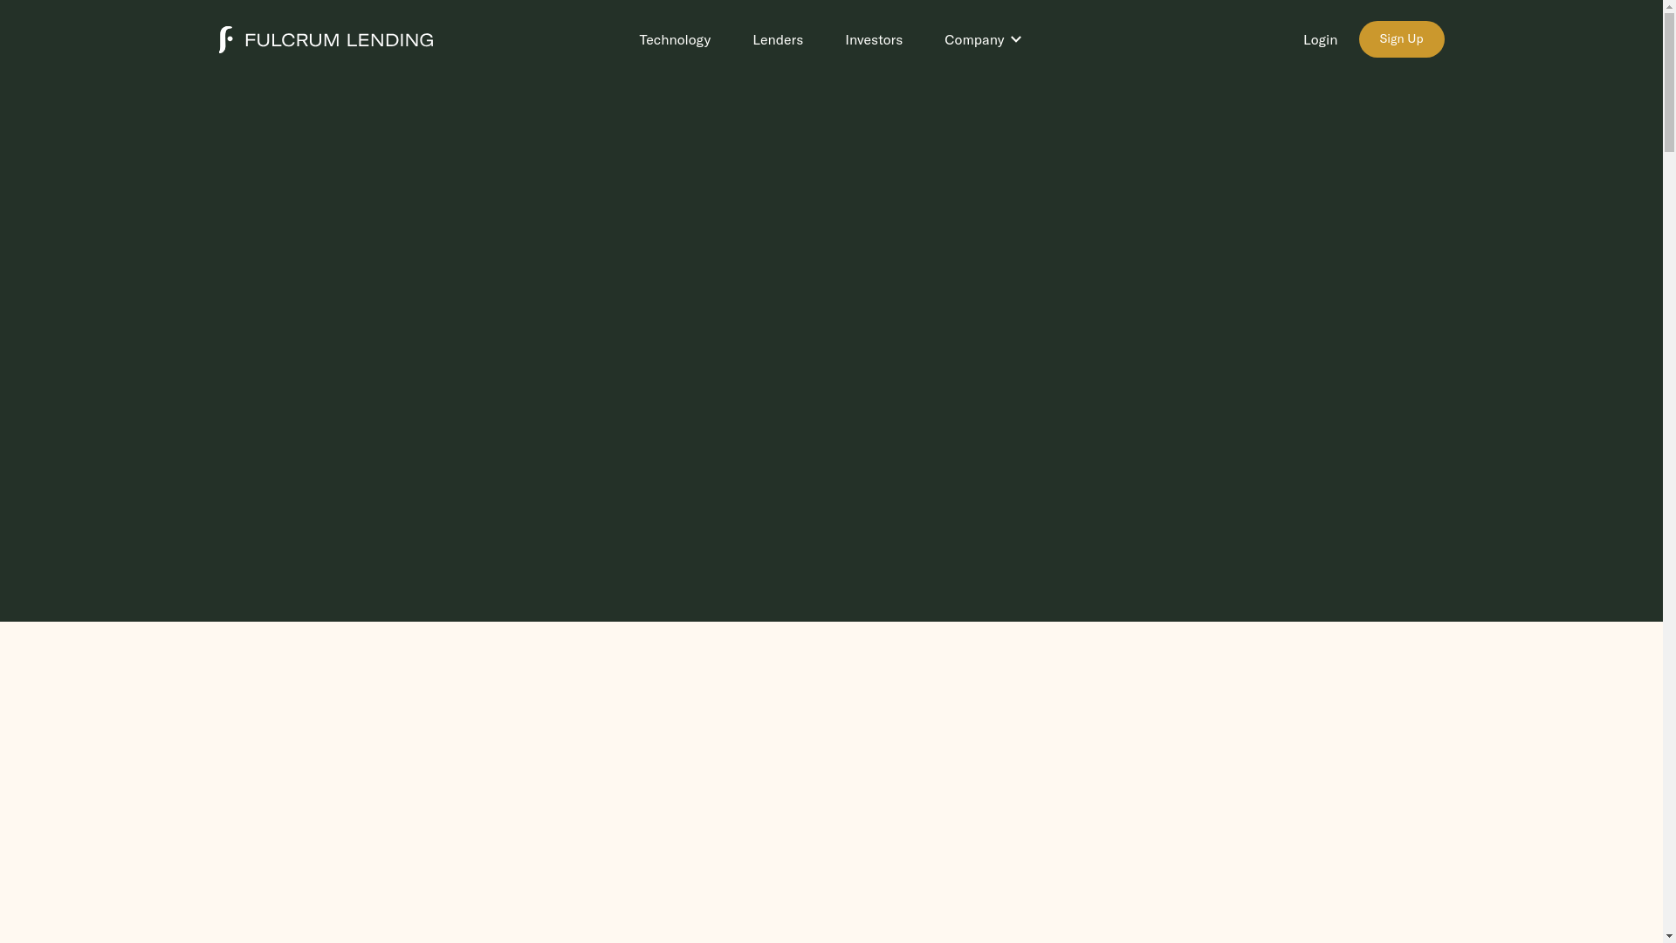Click the scrollbar up arrow
Screen dimensions: 1676x943
coord(1669,7)
